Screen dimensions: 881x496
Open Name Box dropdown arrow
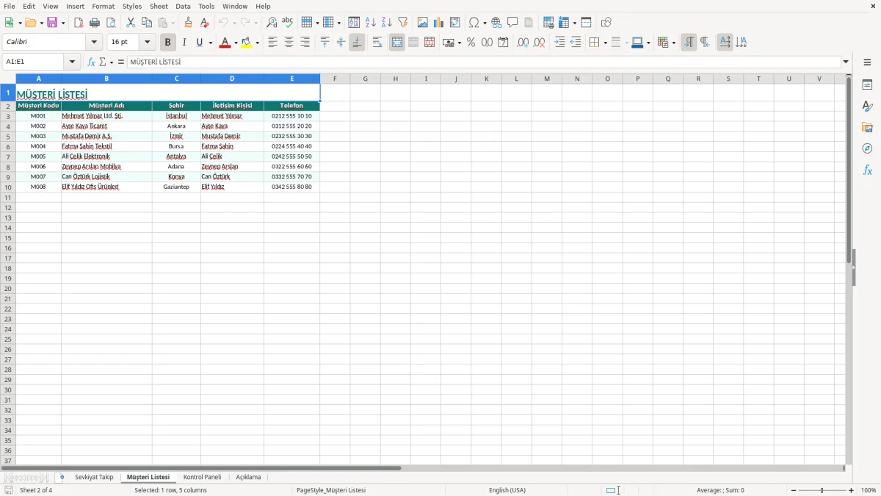tap(72, 62)
